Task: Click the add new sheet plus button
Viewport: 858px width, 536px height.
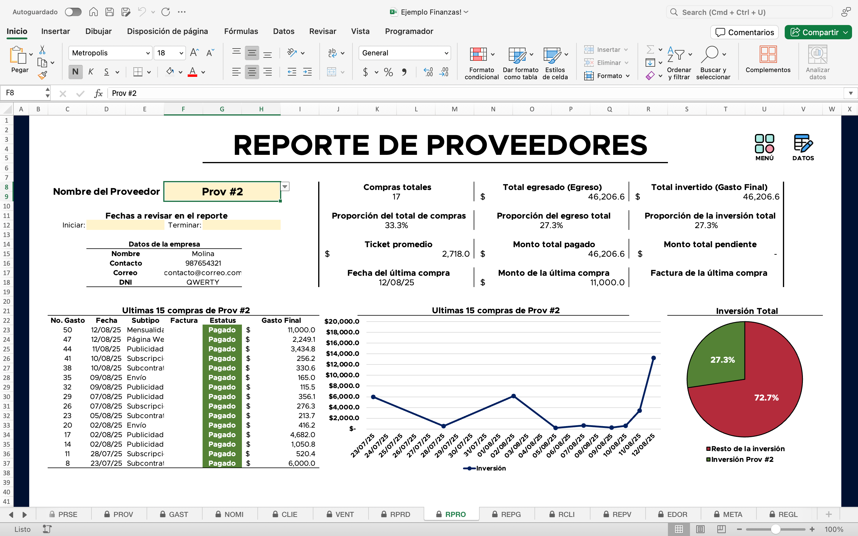Action: click(x=829, y=514)
